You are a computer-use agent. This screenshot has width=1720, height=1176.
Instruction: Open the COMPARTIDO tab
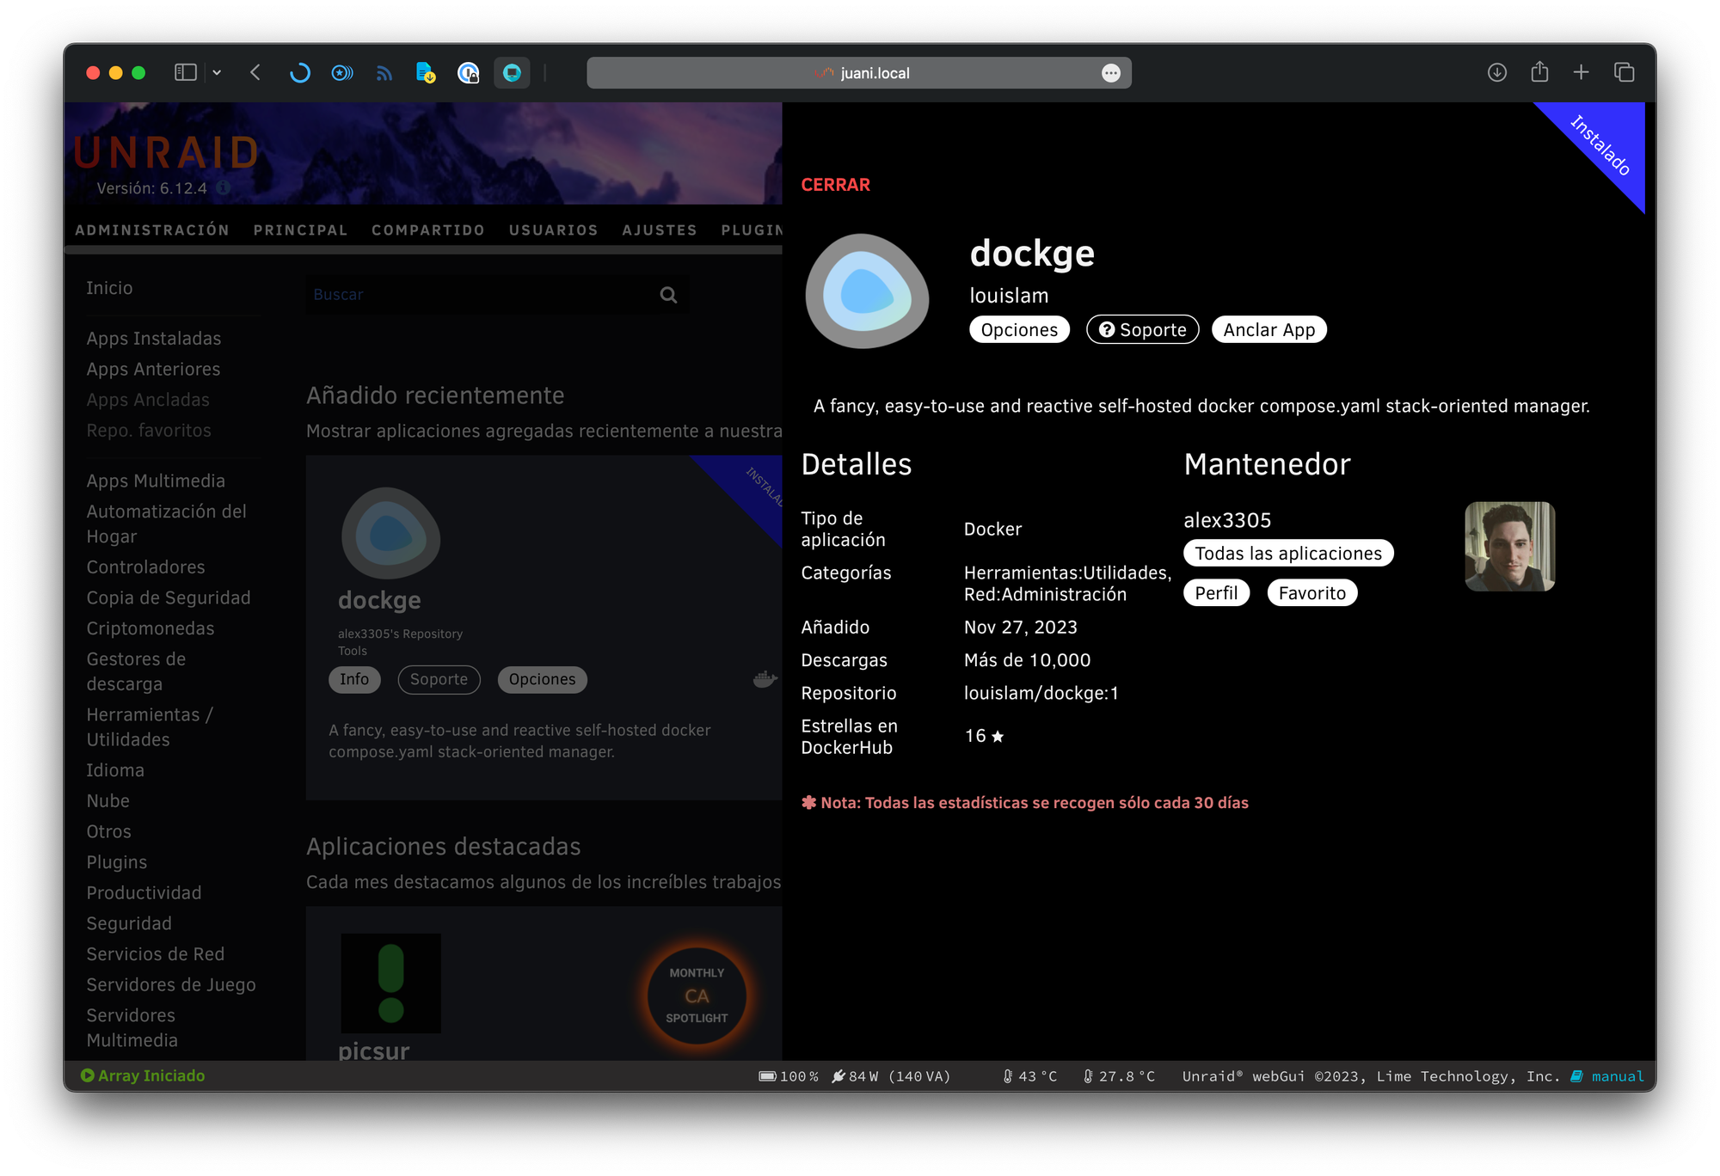coord(428,230)
